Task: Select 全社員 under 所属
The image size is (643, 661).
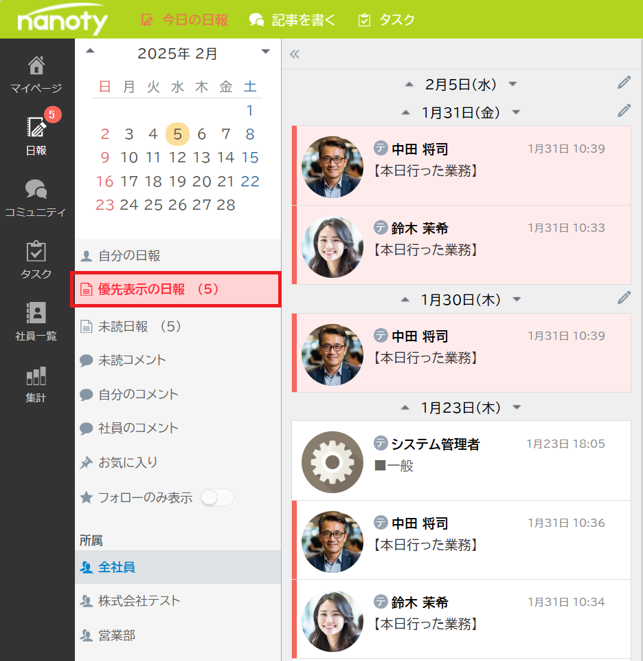Action: click(178, 567)
